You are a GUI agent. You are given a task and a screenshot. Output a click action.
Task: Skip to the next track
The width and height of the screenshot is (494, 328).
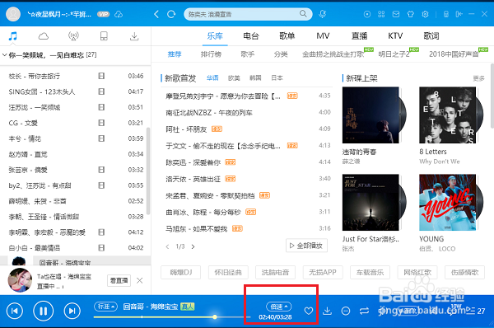click(x=72, y=311)
